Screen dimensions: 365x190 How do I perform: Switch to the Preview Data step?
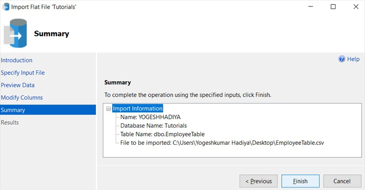coord(18,85)
